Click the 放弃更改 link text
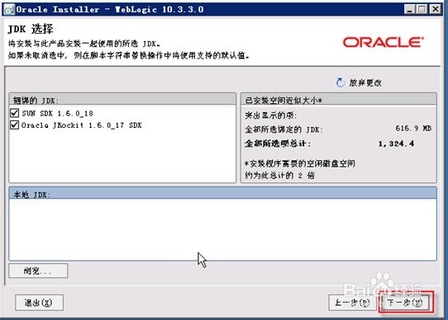448x320 pixels. 365,83
